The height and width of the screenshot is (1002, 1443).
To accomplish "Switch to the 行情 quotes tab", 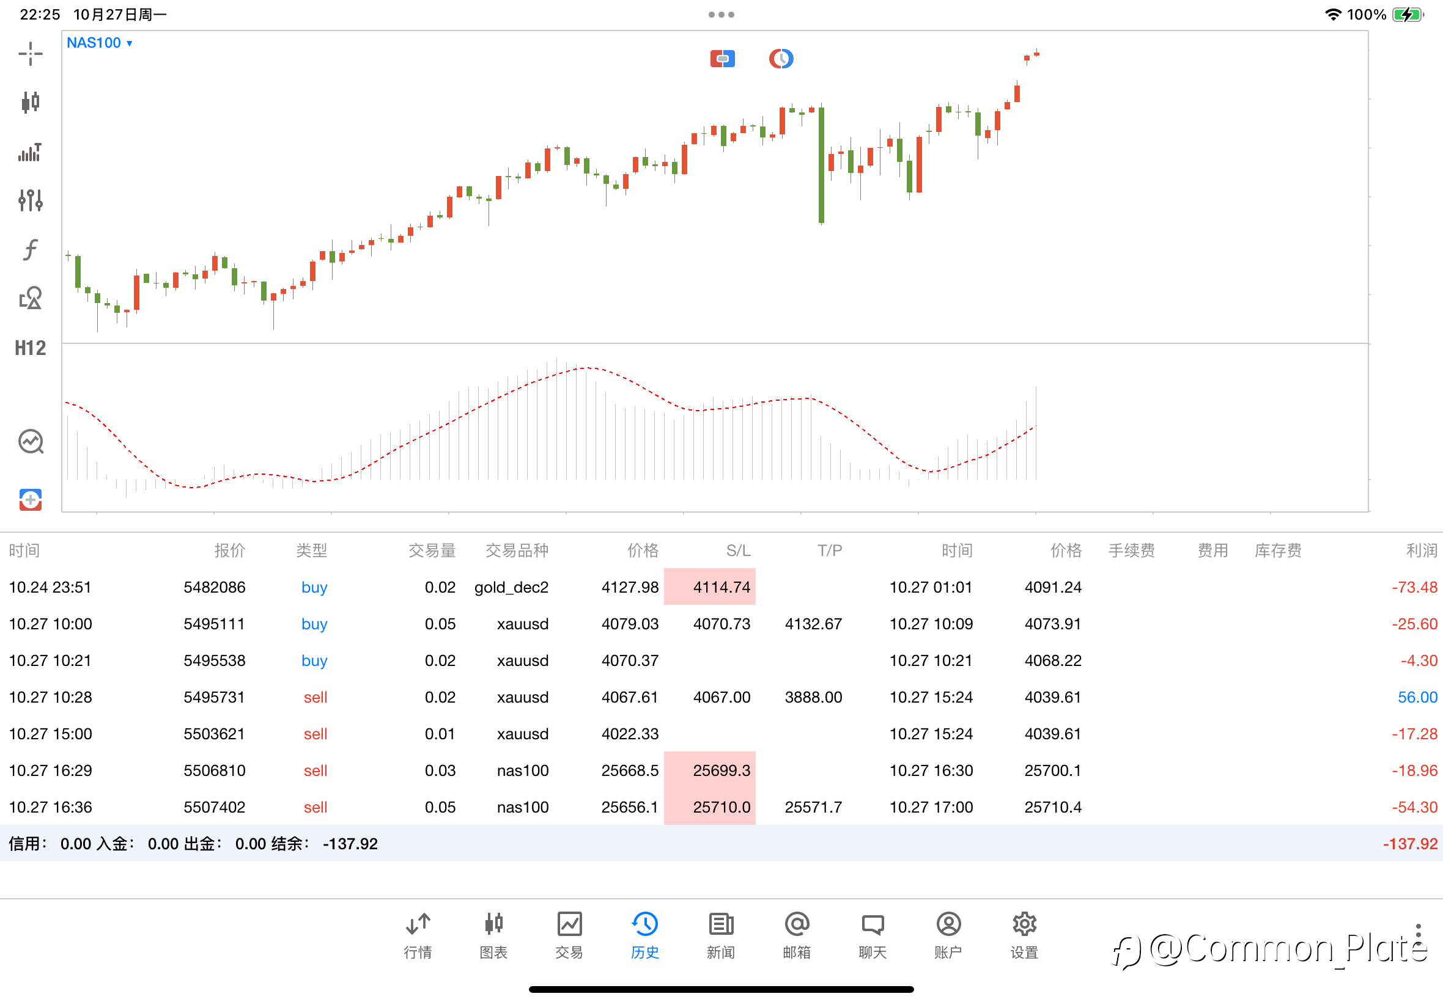I will click(418, 935).
